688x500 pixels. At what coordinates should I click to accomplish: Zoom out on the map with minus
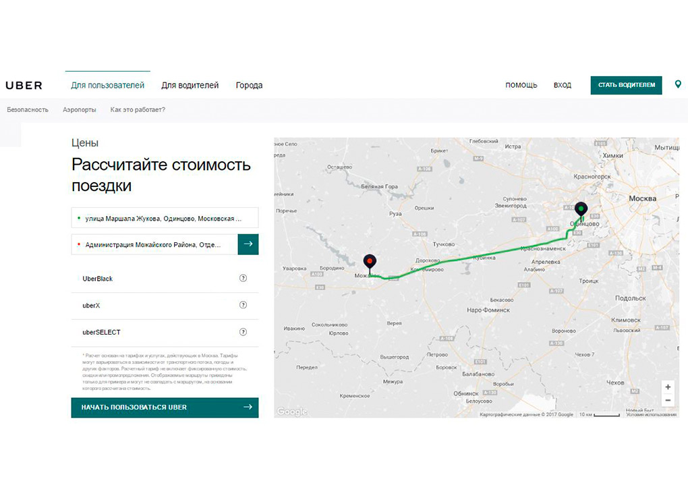tap(668, 400)
